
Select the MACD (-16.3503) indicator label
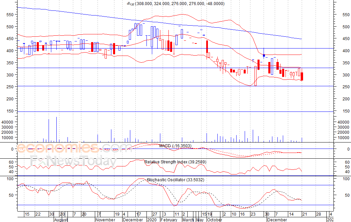click(175, 146)
